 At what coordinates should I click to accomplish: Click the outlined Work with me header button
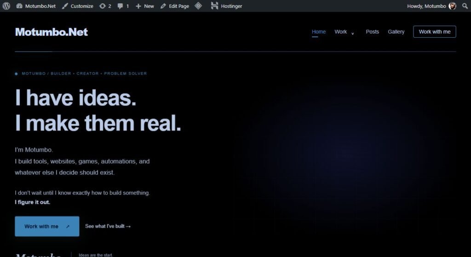coord(435,32)
